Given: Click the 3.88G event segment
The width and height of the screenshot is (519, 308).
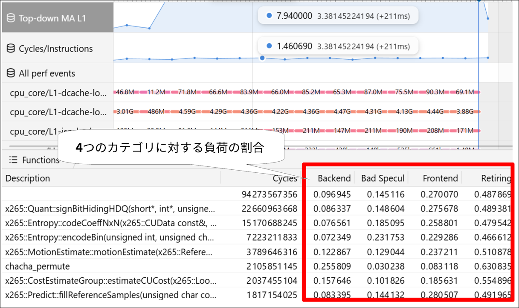Looking at the screenshot, I should (466, 111).
